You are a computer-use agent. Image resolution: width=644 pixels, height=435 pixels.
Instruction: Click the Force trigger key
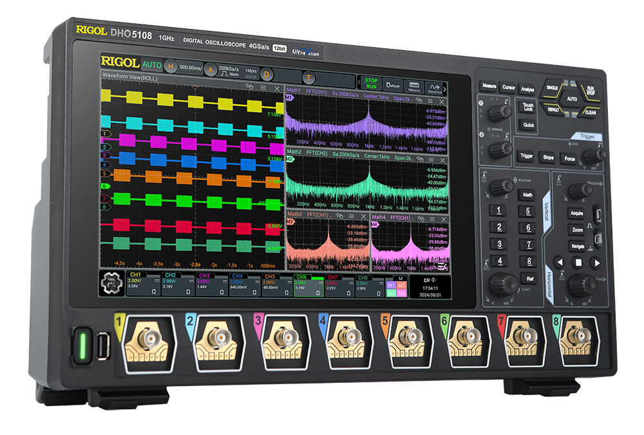click(x=569, y=159)
